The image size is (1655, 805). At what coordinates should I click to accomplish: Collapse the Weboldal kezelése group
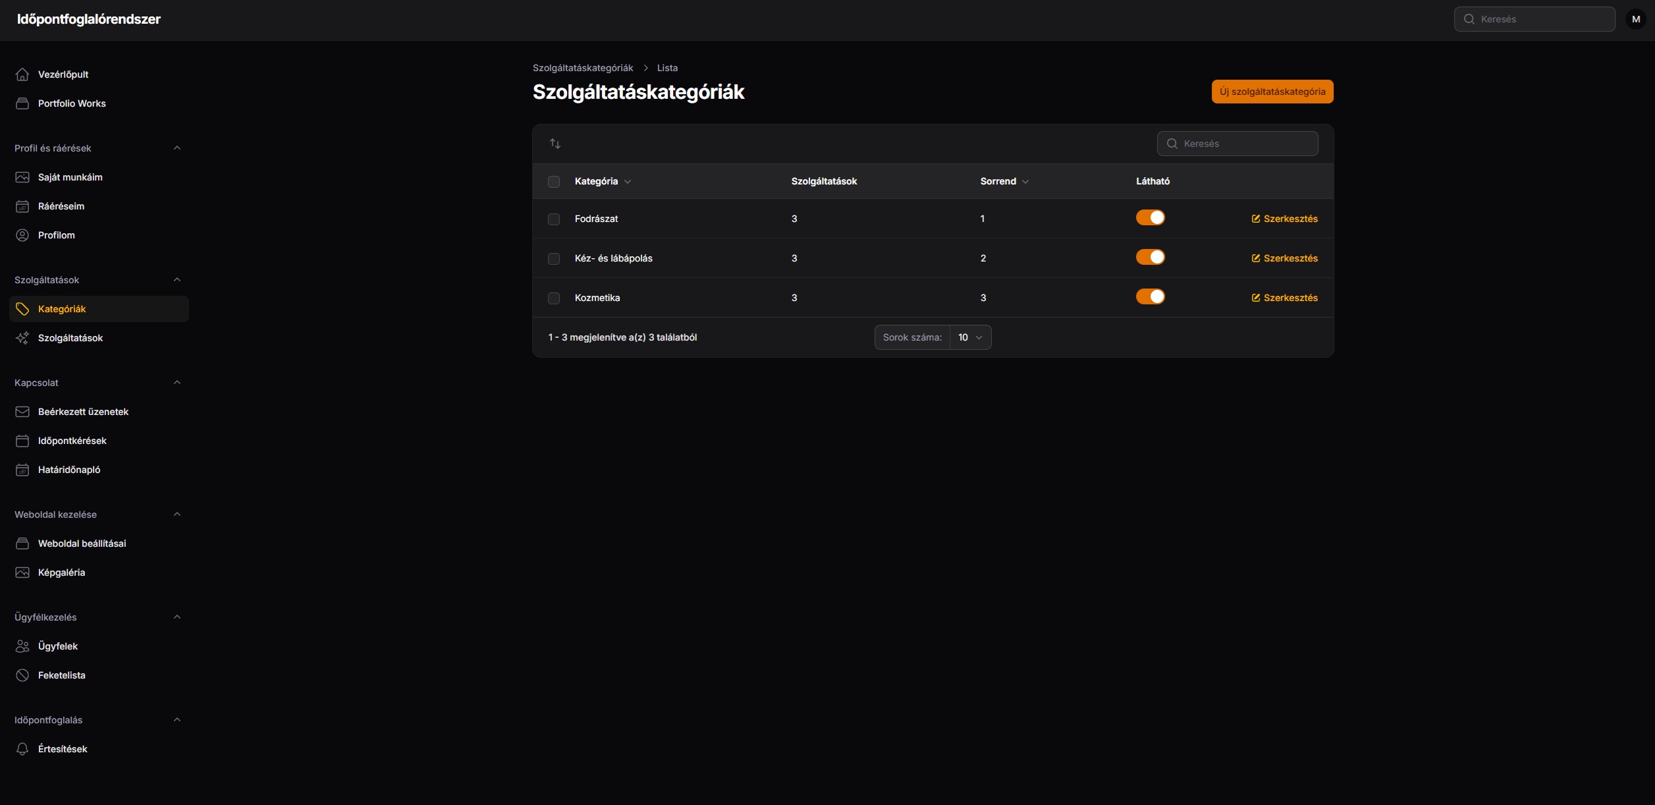click(176, 514)
